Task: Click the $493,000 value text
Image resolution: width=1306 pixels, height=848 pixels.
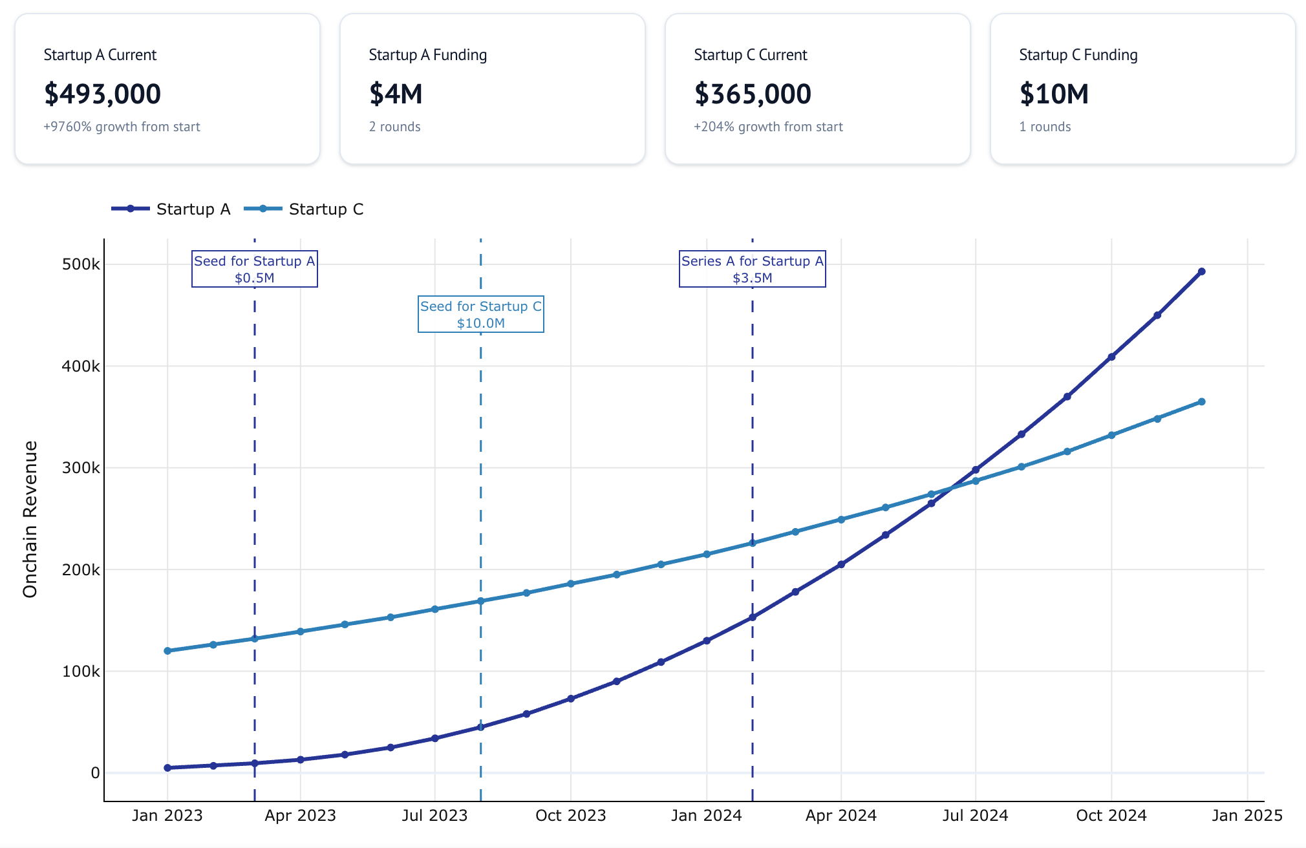Action: coord(102,94)
